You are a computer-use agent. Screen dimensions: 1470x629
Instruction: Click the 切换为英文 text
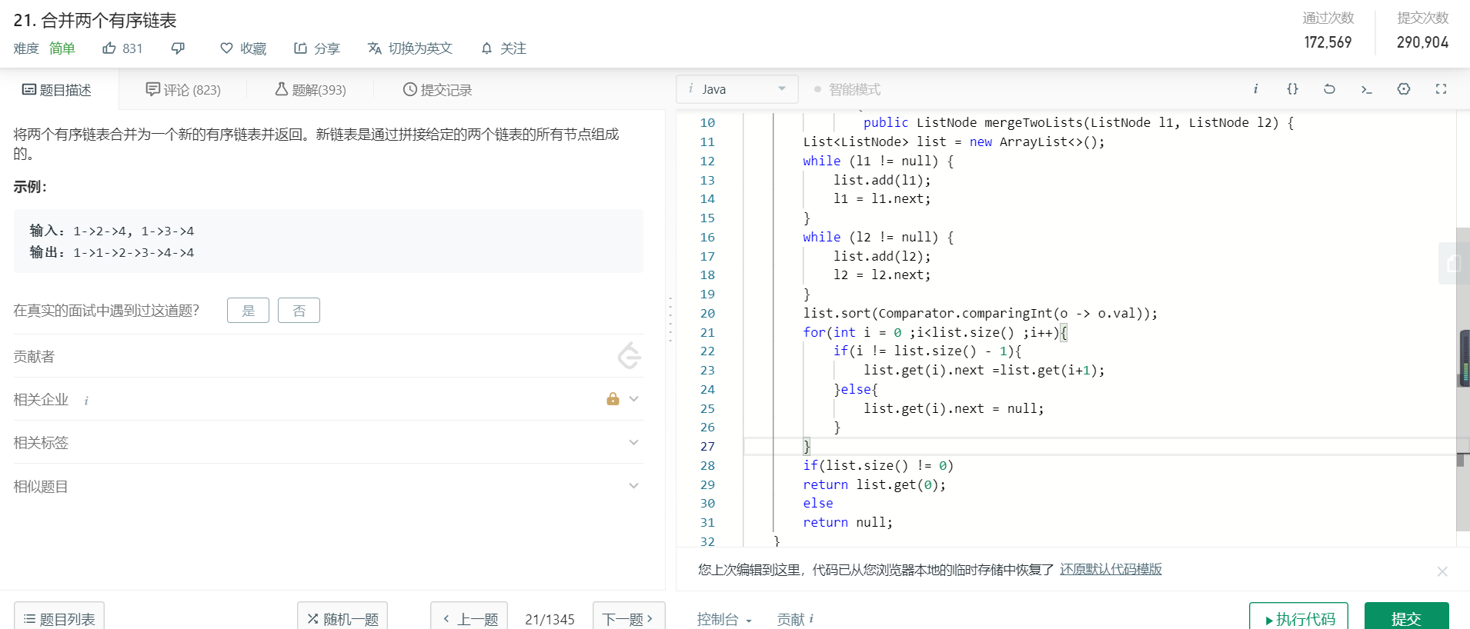(420, 48)
